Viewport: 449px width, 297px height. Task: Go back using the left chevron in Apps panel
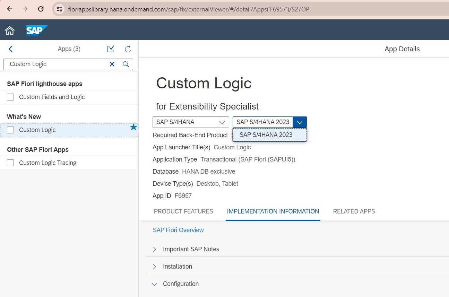(x=10, y=49)
